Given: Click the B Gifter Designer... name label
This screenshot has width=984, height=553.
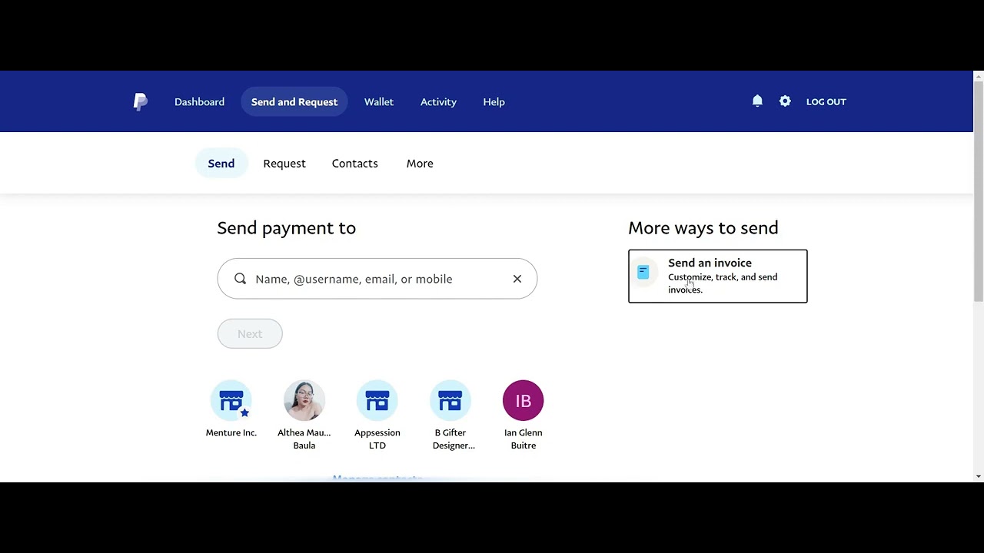Looking at the screenshot, I should tap(454, 439).
